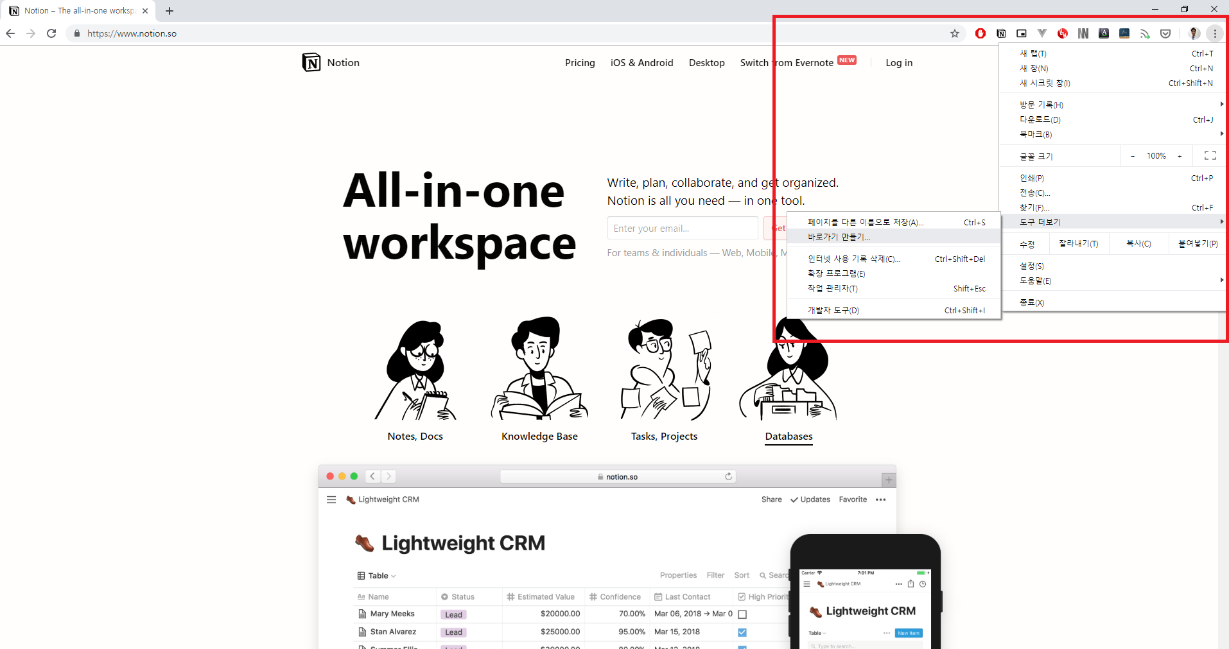Click the picture-in-picture extension icon
Image resolution: width=1229 pixels, height=649 pixels.
tap(1022, 33)
